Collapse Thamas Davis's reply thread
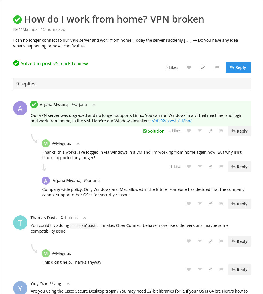 [84, 218]
